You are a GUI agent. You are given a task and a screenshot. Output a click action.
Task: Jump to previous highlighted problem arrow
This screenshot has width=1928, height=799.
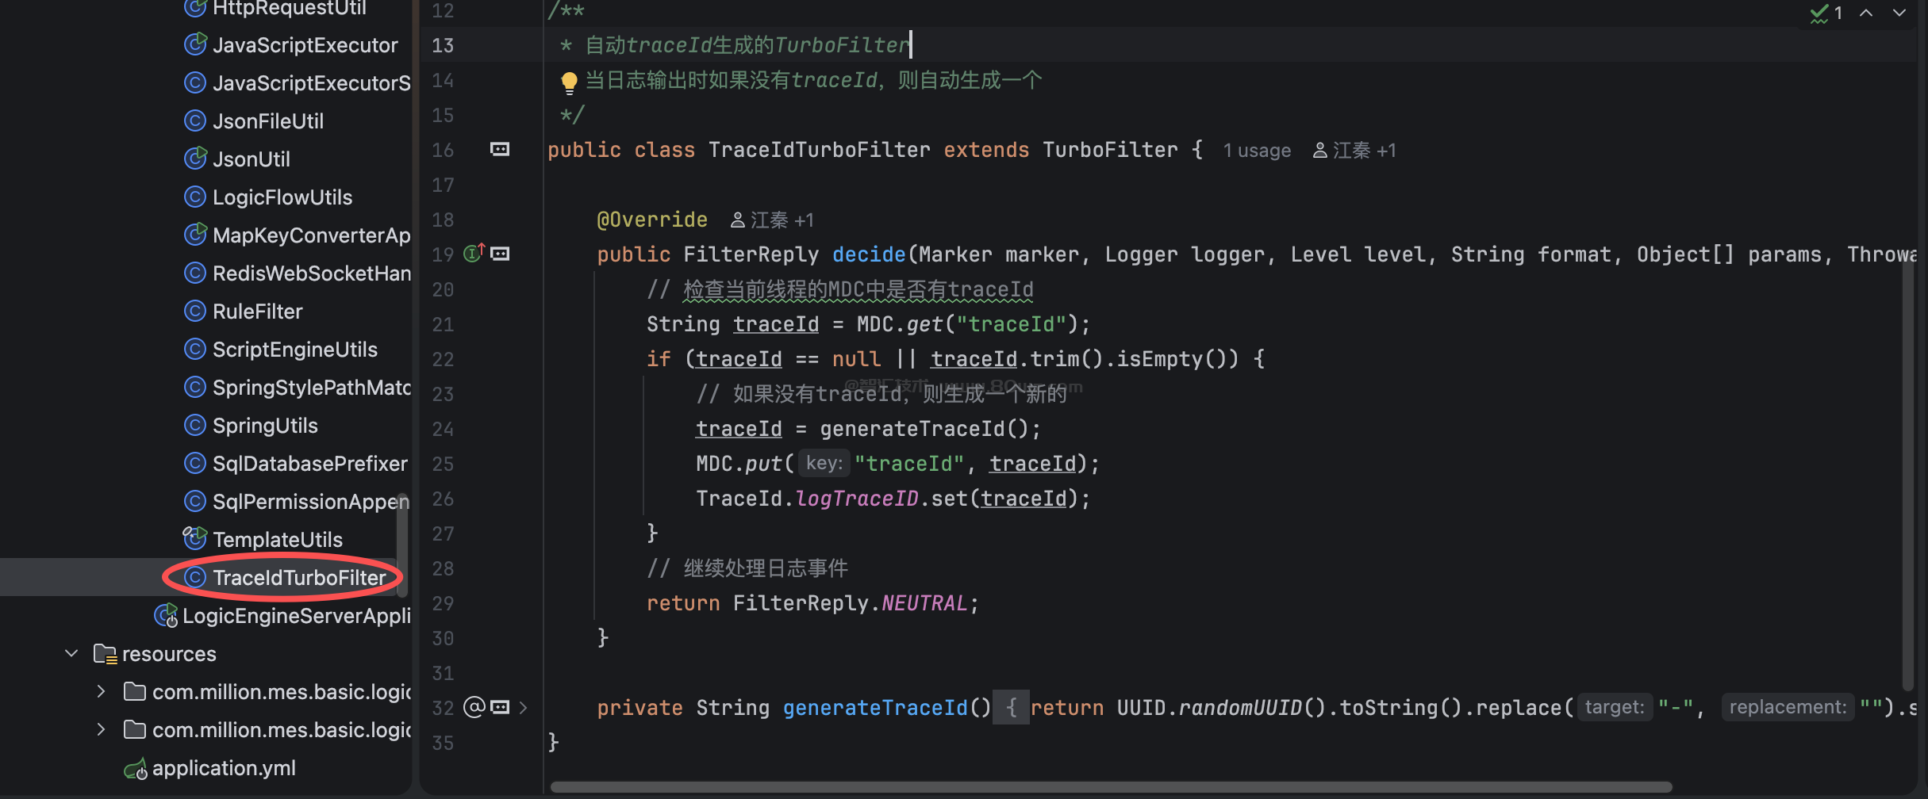point(1866,13)
